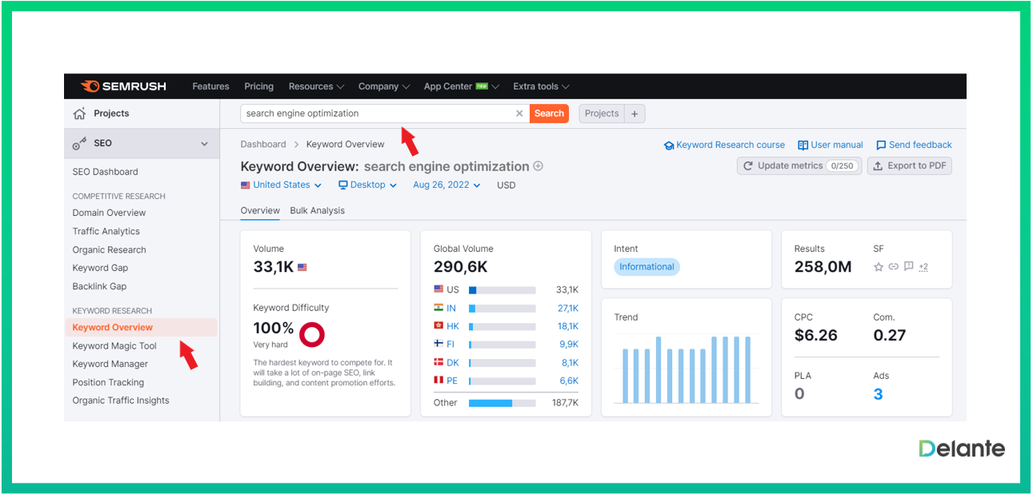1033x494 pixels.
Task: Click the Hong Kong flag in Global Volume
Action: [x=438, y=326]
